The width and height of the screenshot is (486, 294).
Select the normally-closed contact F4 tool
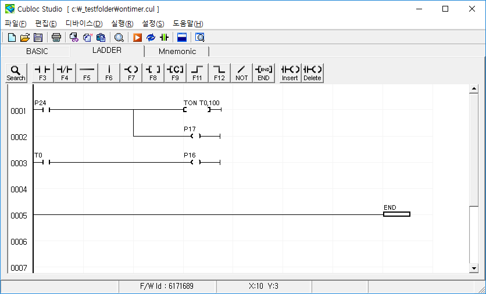(x=65, y=73)
